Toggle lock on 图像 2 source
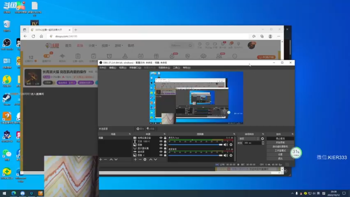 click(165, 155)
